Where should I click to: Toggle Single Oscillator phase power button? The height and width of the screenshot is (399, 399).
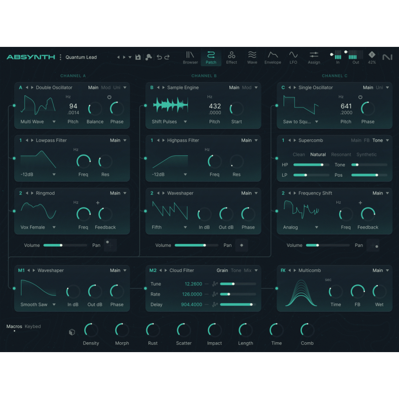(360, 97)
